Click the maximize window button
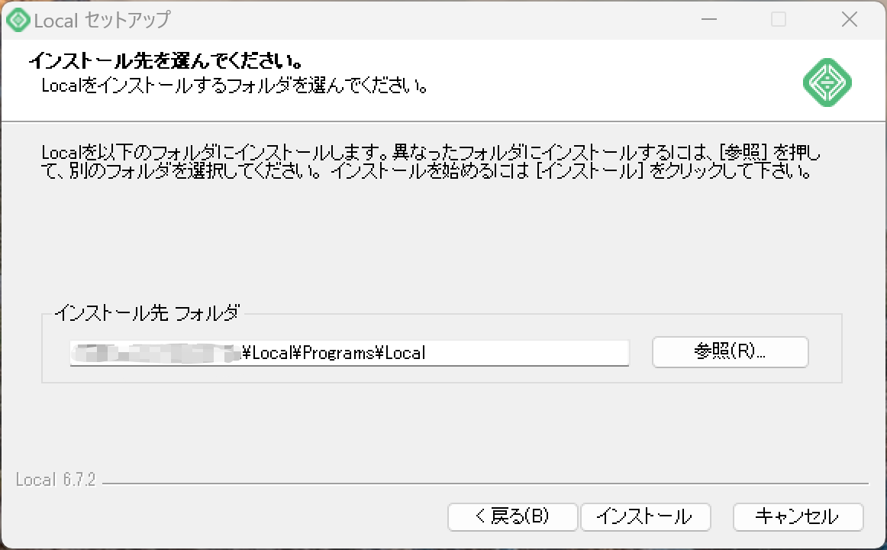Image resolution: width=887 pixels, height=550 pixels. [779, 20]
